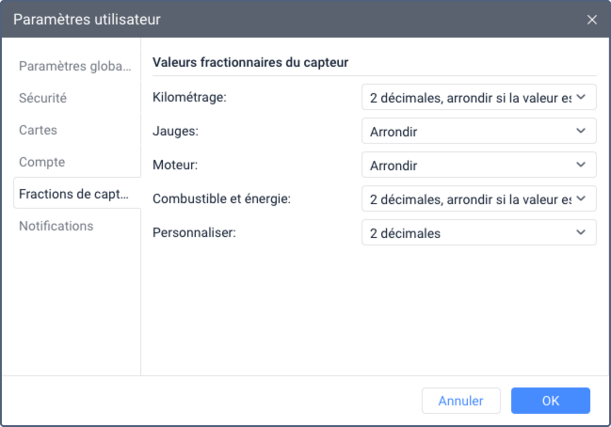611x427 pixels.
Task: Open the Notifications tab
Action: pyautogui.click(x=56, y=226)
